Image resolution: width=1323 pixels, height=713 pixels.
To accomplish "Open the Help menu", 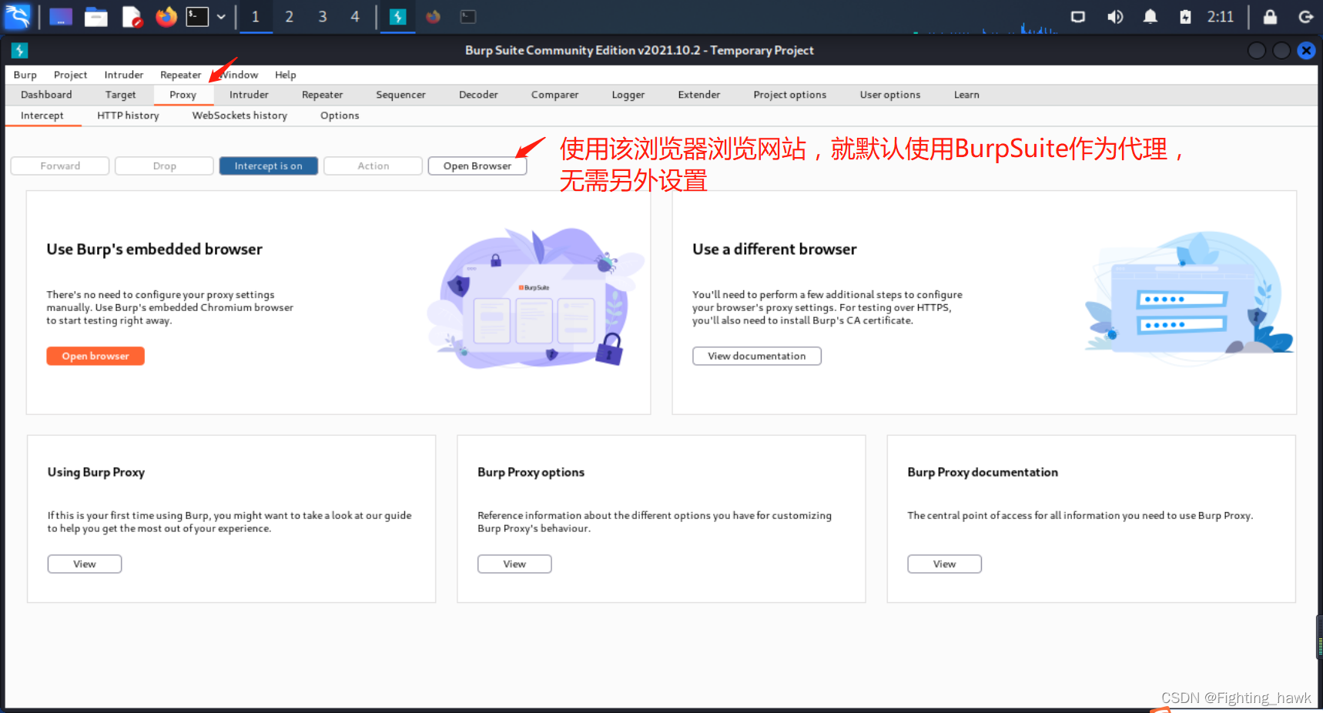I will 286,75.
